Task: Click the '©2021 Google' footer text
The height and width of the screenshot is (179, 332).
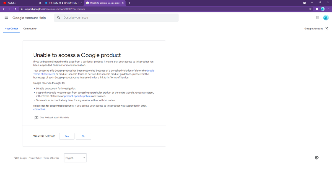Action: pyautogui.click(x=20, y=158)
